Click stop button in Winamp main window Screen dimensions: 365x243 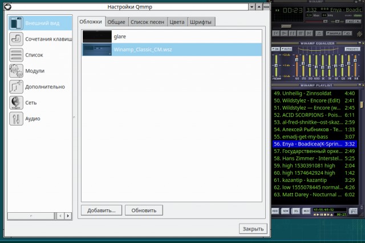pos(301,33)
